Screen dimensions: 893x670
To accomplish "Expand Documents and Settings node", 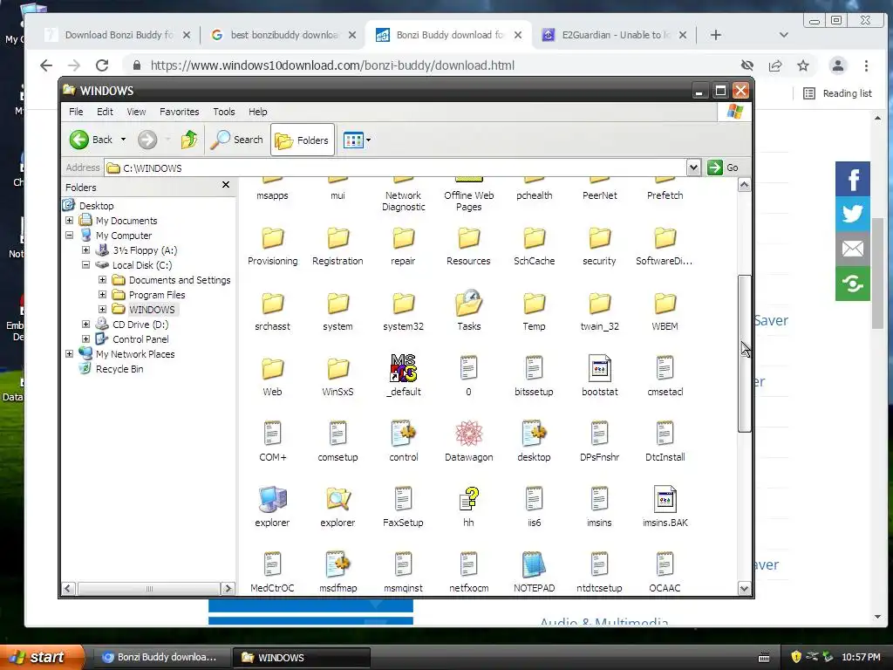I will click(102, 280).
